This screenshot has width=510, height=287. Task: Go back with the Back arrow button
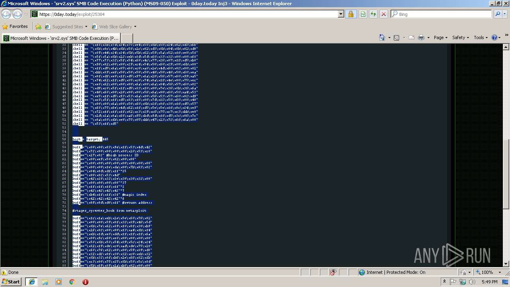point(6,14)
